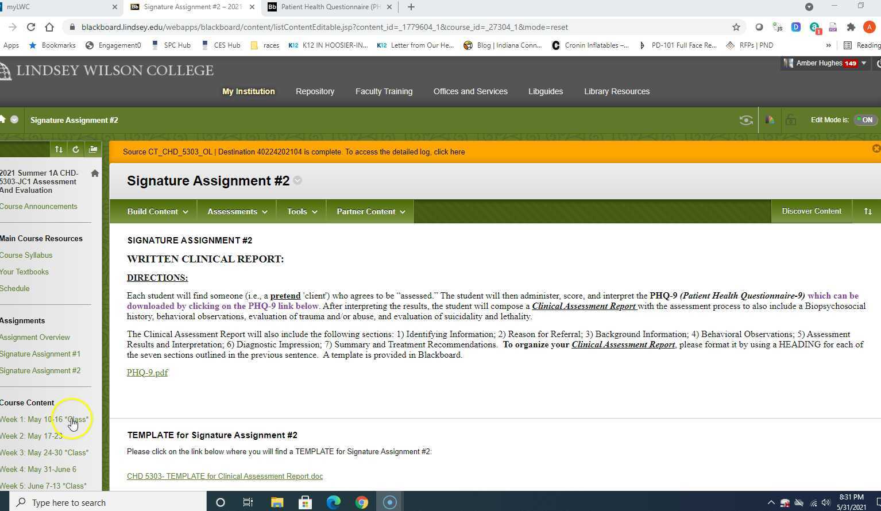Open the Assessments dropdown
Viewport: 881px width, 511px height.
coord(237,211)
